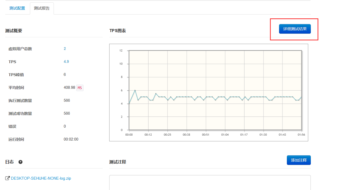Click the TPS图表 chart area
Screen dimensions: 348x190
pyautogui.click(x=209, y=92)
